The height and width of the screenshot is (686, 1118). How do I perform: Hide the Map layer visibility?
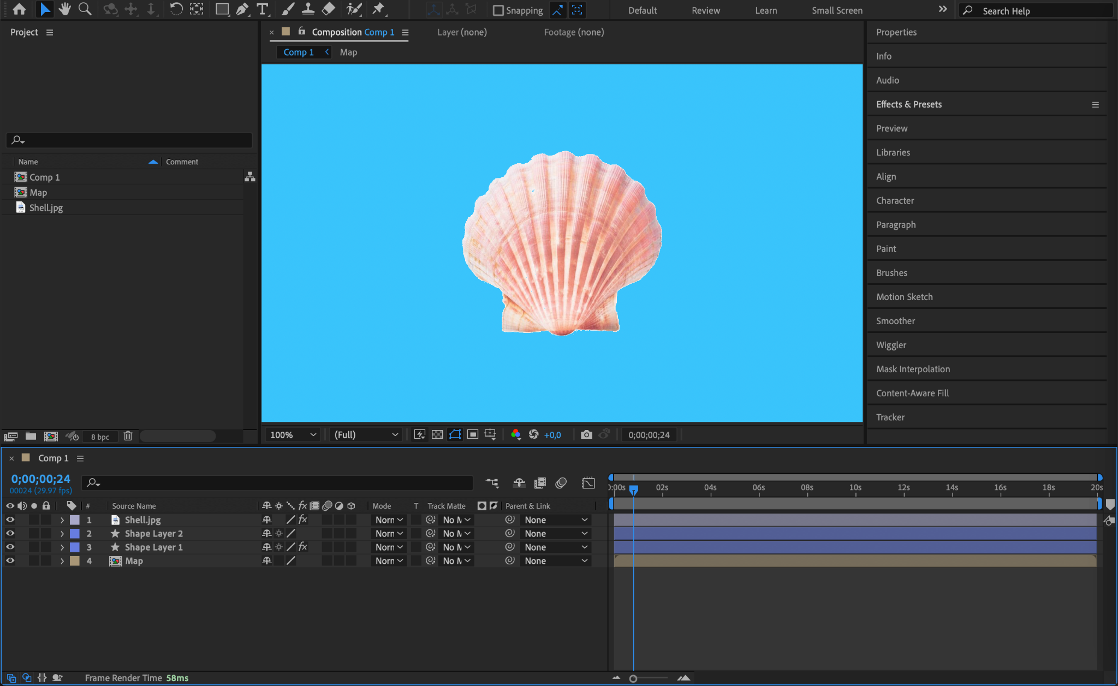10,560
